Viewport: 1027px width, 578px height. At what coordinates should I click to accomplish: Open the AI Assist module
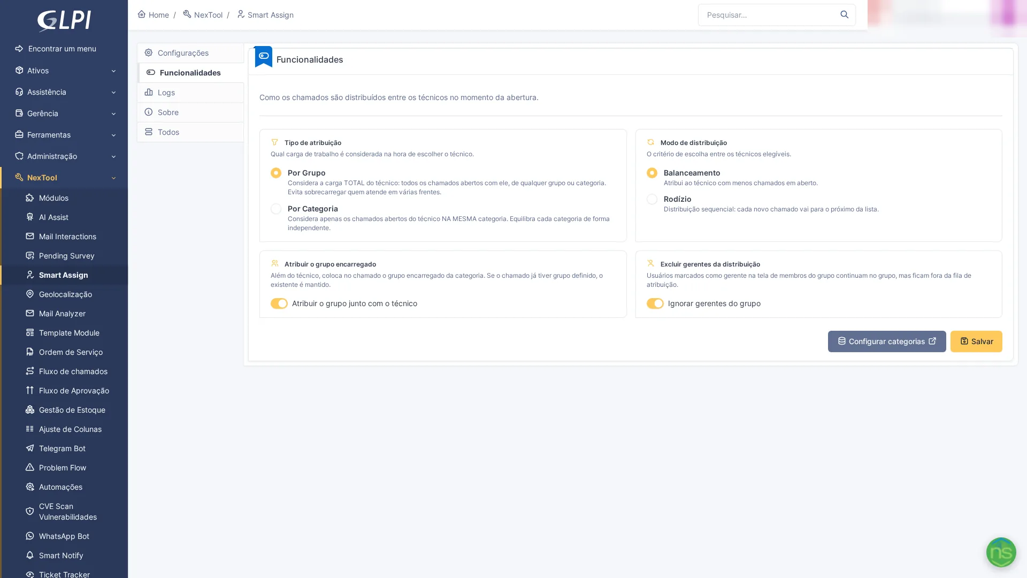[x=65, y=217]
